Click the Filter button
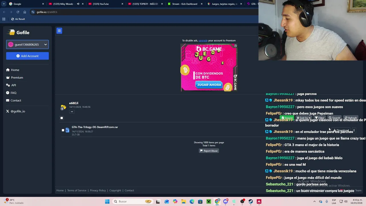366x206 pixels. point(320,118)
